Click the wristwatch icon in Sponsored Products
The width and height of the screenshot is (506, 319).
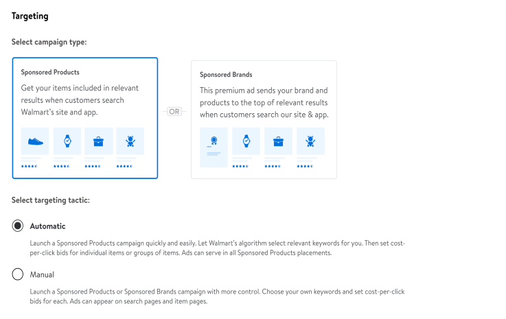click(x=67, y=141)
